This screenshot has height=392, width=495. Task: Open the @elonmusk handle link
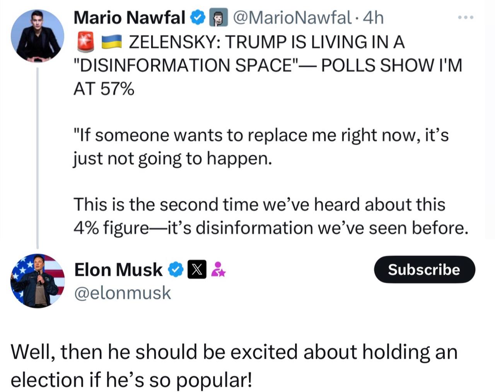(x=122, y=293)
